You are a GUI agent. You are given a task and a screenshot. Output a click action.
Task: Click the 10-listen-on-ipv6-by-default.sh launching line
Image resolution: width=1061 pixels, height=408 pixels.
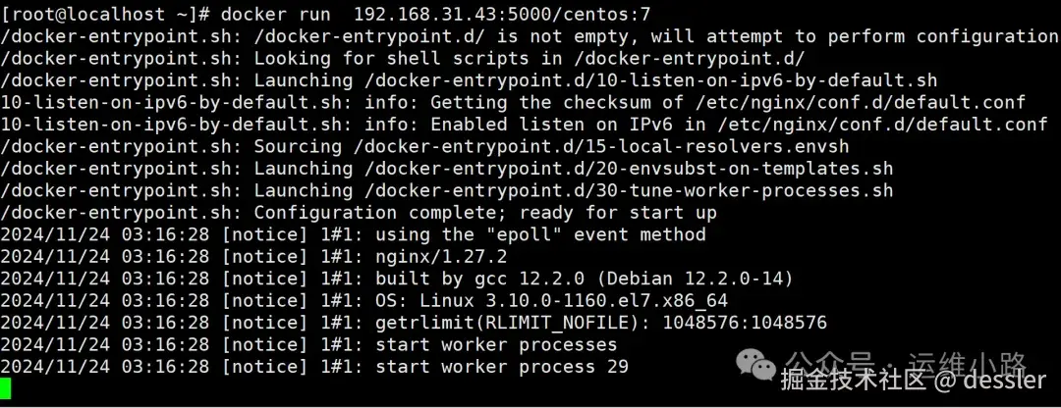click(x=469, y=80)
